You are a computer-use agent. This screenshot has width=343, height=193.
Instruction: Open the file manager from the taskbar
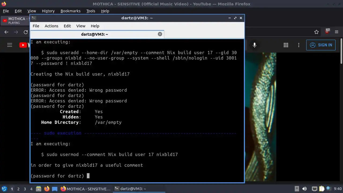click(x=38, y=189)
